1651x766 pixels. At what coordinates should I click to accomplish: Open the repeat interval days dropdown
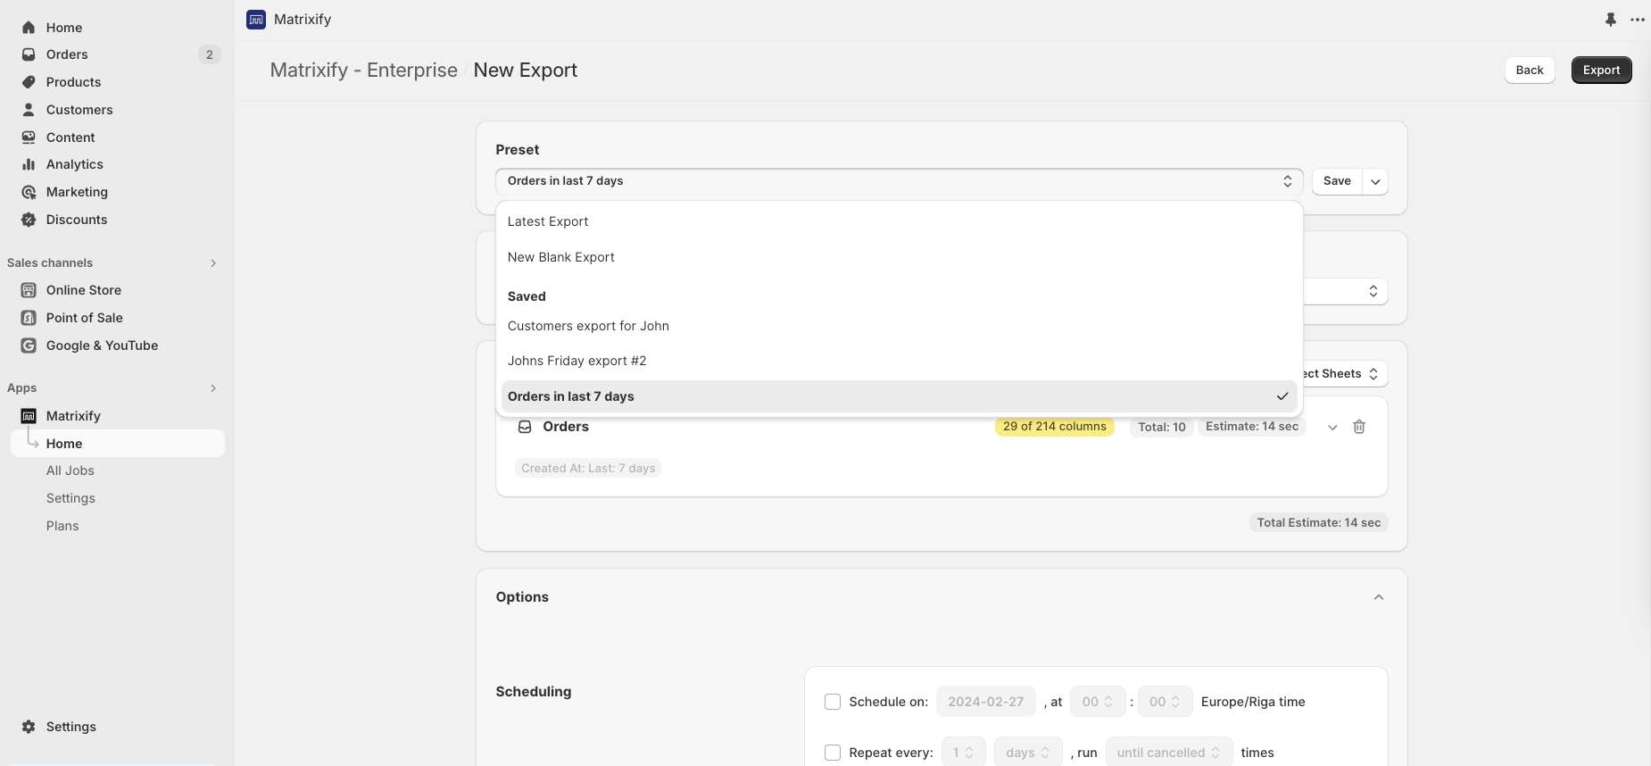(x=1027, y=753)
